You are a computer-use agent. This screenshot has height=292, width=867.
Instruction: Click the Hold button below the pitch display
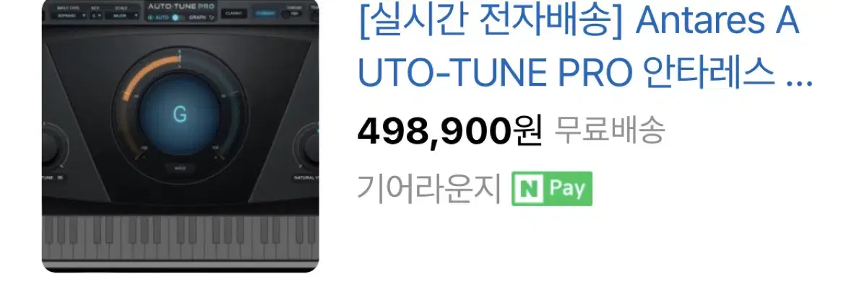[x=179, y=169]
